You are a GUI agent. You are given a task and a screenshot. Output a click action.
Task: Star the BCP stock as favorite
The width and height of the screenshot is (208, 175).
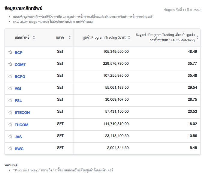10,52
